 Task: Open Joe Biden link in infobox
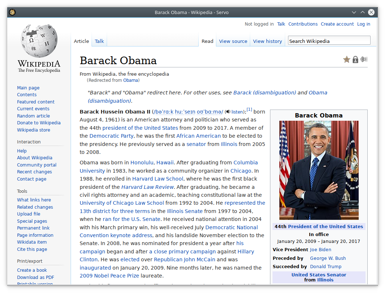[320, 249]
